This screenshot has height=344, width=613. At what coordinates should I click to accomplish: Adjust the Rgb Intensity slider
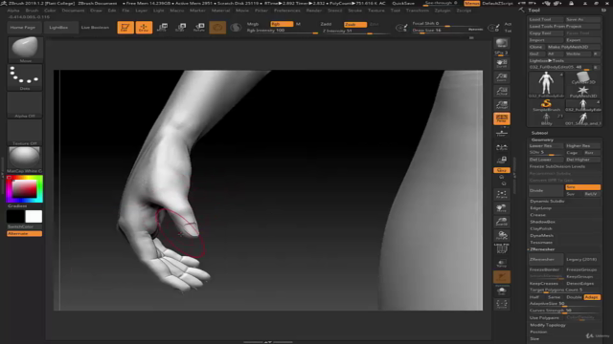tap(282, 31)
